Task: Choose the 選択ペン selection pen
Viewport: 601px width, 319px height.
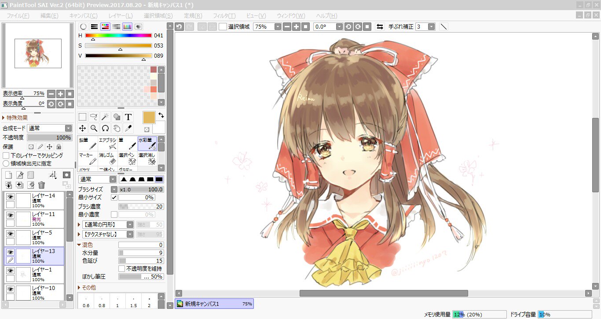Action: (x=127, y=158)
